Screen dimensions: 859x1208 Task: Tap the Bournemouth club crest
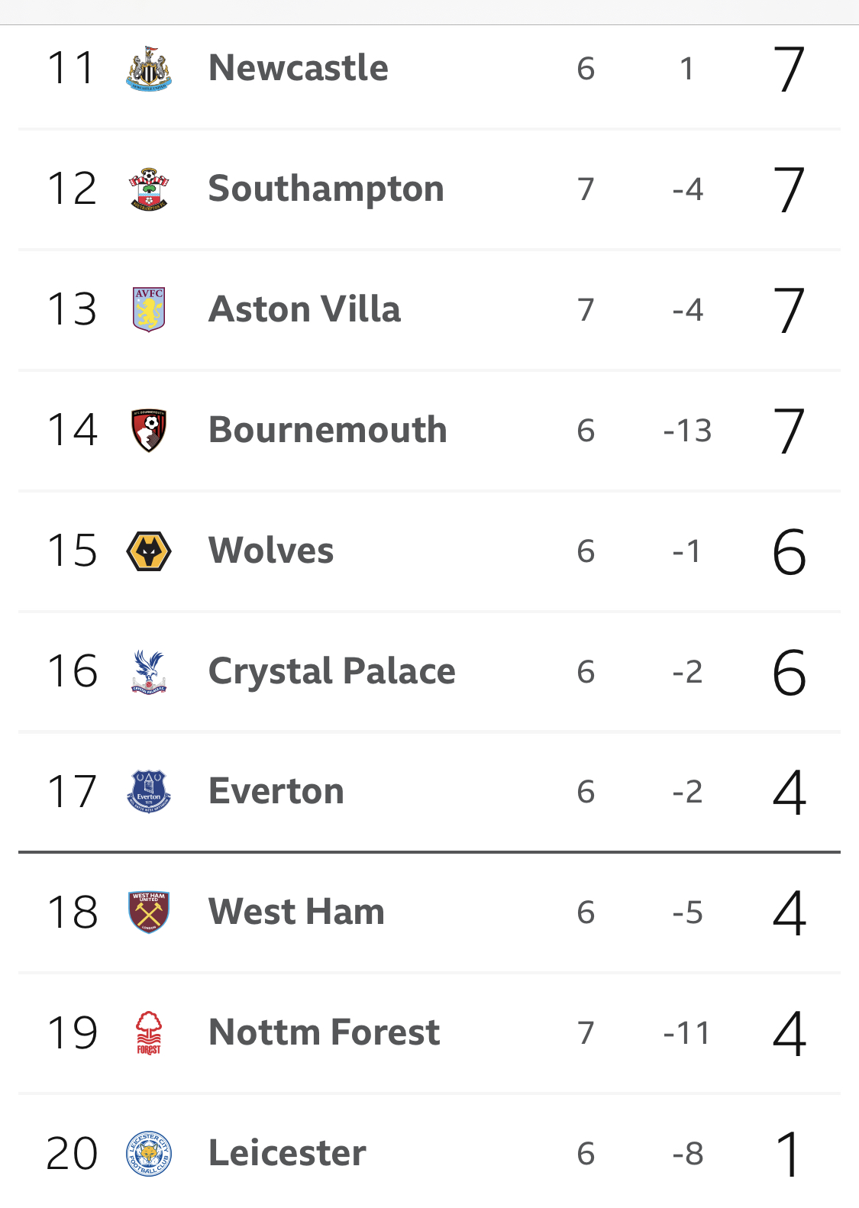point(149,430)
